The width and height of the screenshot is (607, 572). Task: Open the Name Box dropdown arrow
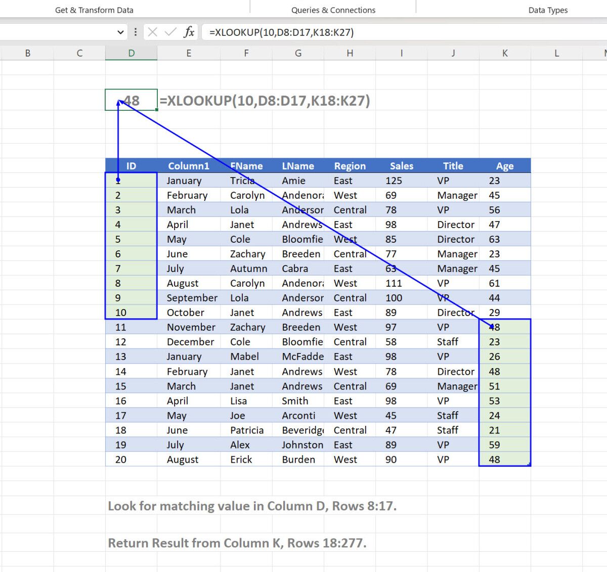120,32
